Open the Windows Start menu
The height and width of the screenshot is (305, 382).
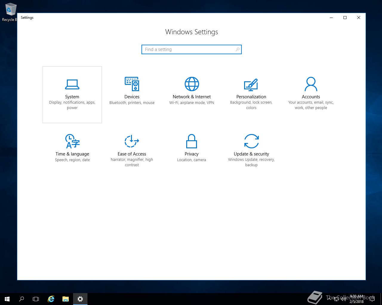pyautogui.click(x=7, y=299)
